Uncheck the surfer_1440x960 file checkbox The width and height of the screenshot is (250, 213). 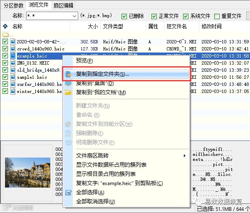coord(5,84)
